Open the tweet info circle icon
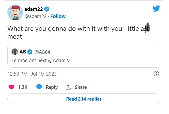 coord(156,74)
